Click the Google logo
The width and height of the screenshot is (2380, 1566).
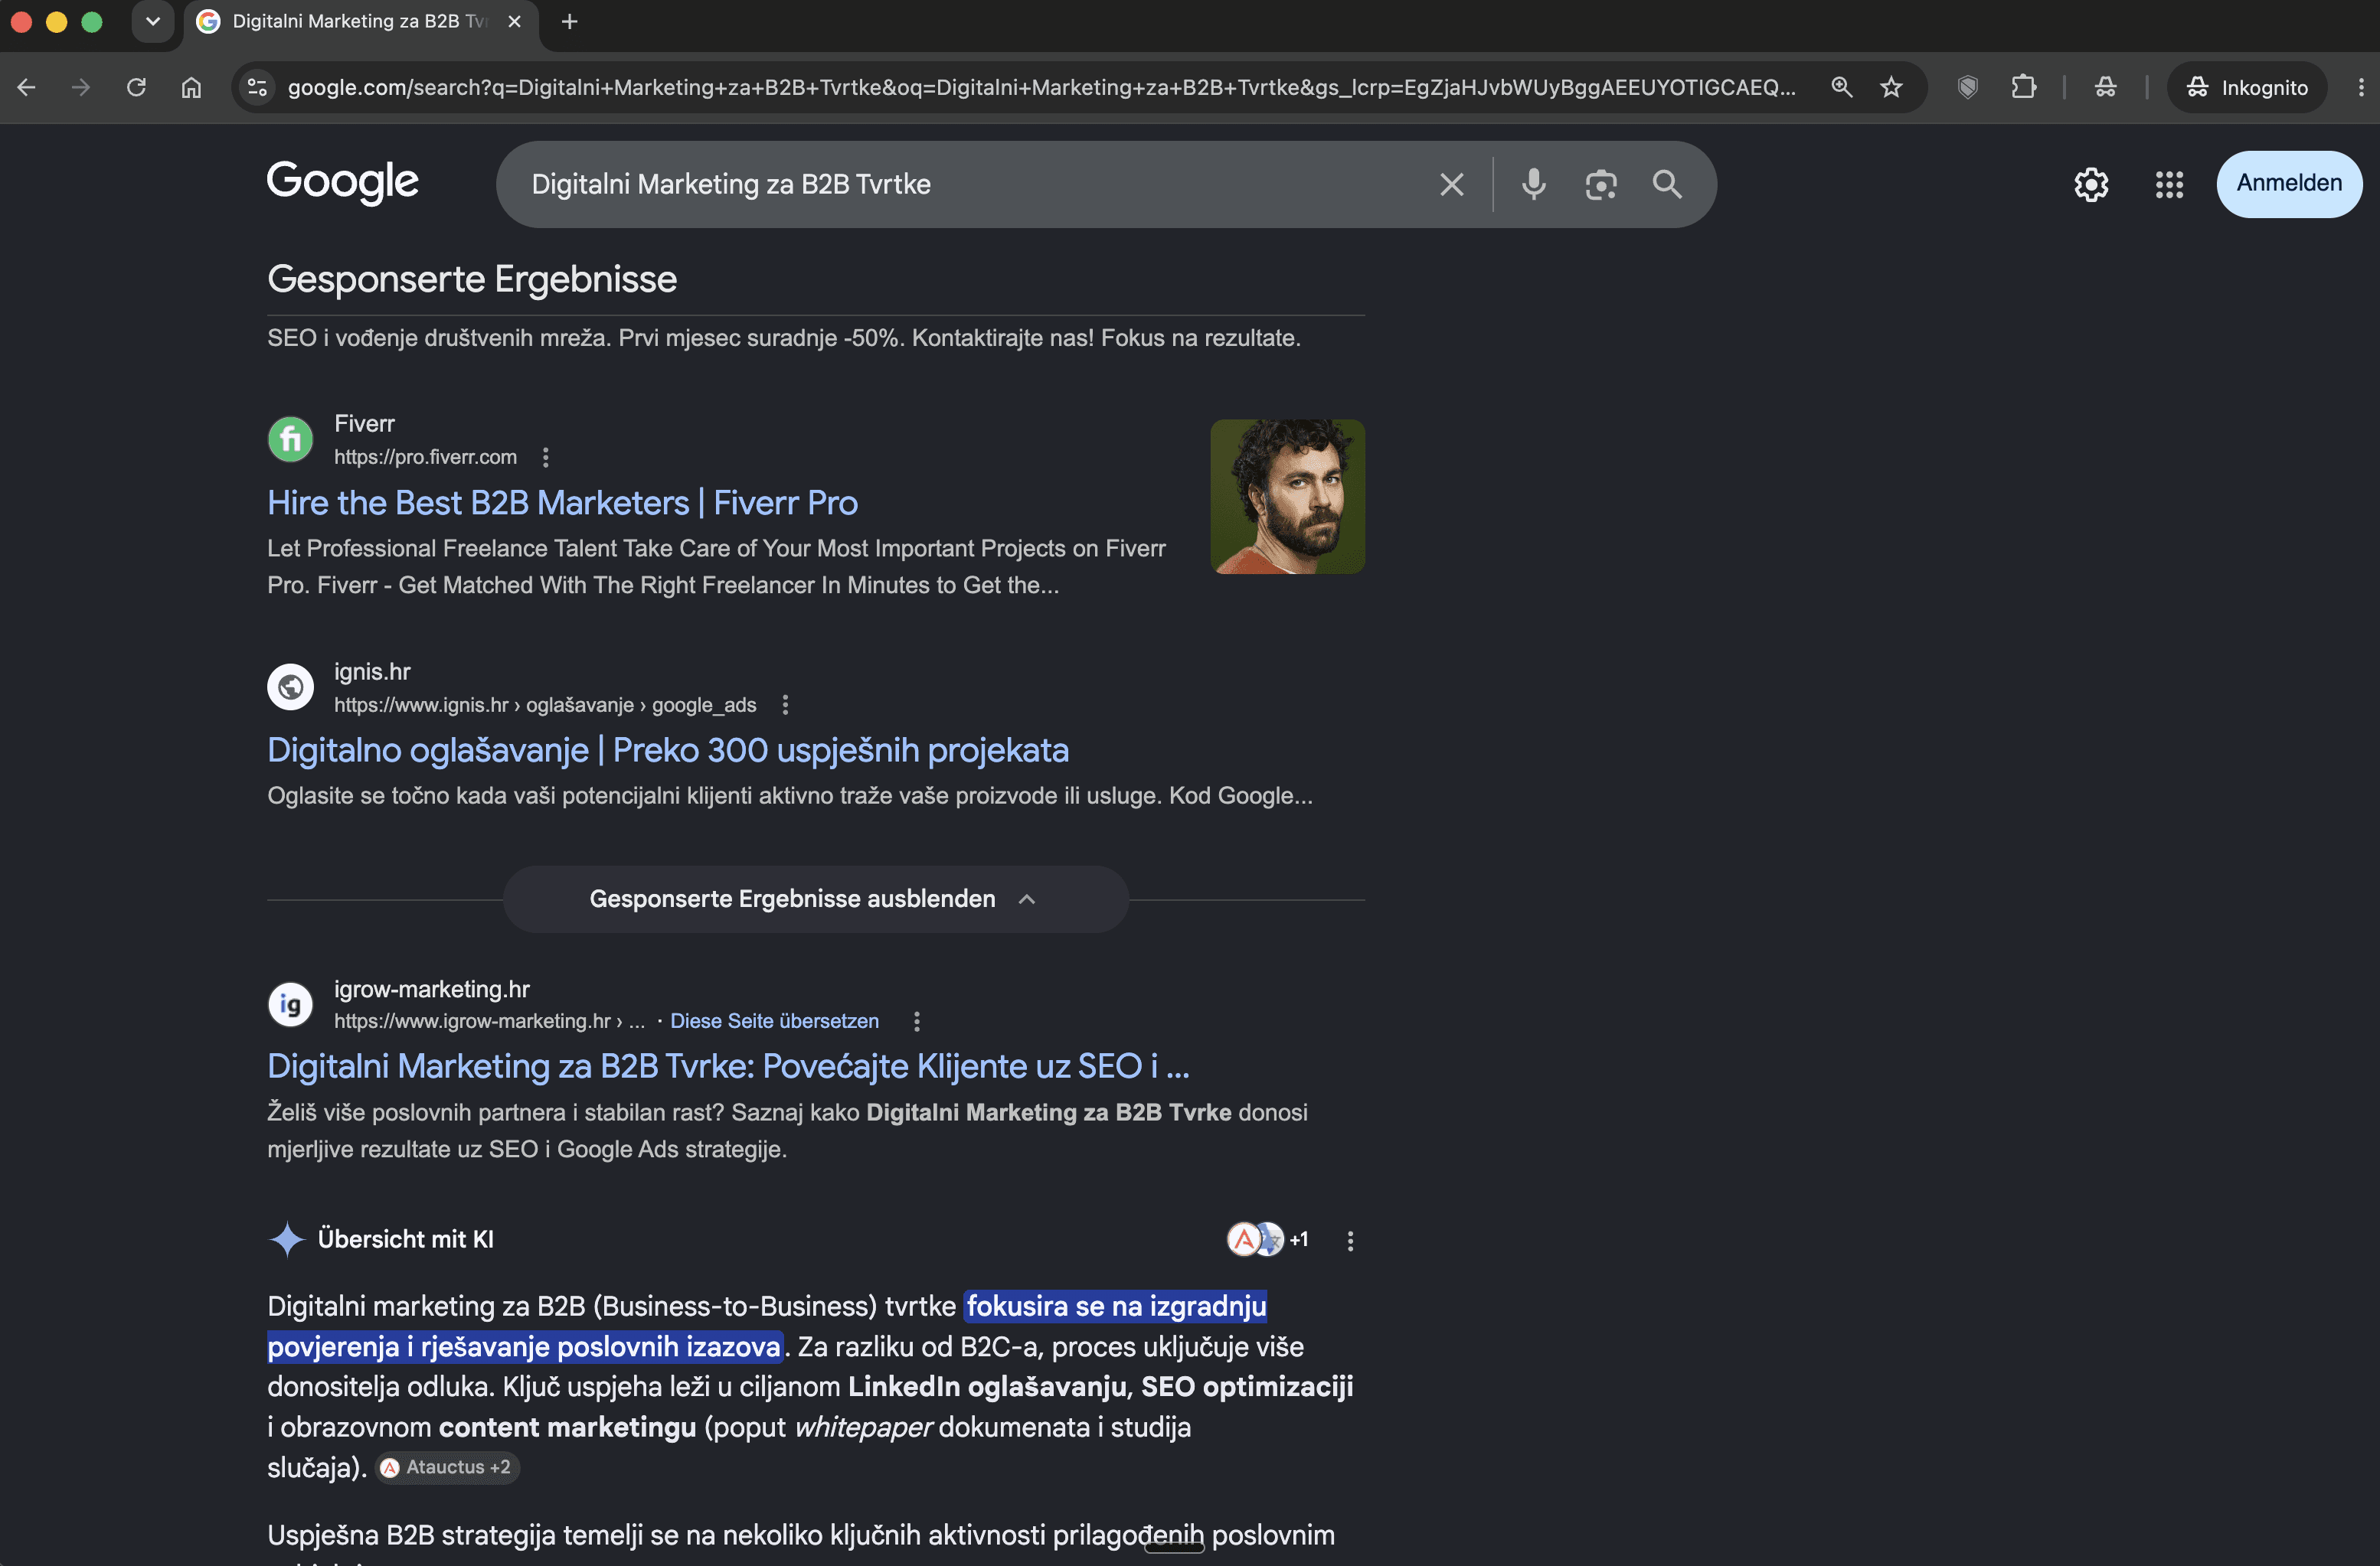tap(342, 182)
